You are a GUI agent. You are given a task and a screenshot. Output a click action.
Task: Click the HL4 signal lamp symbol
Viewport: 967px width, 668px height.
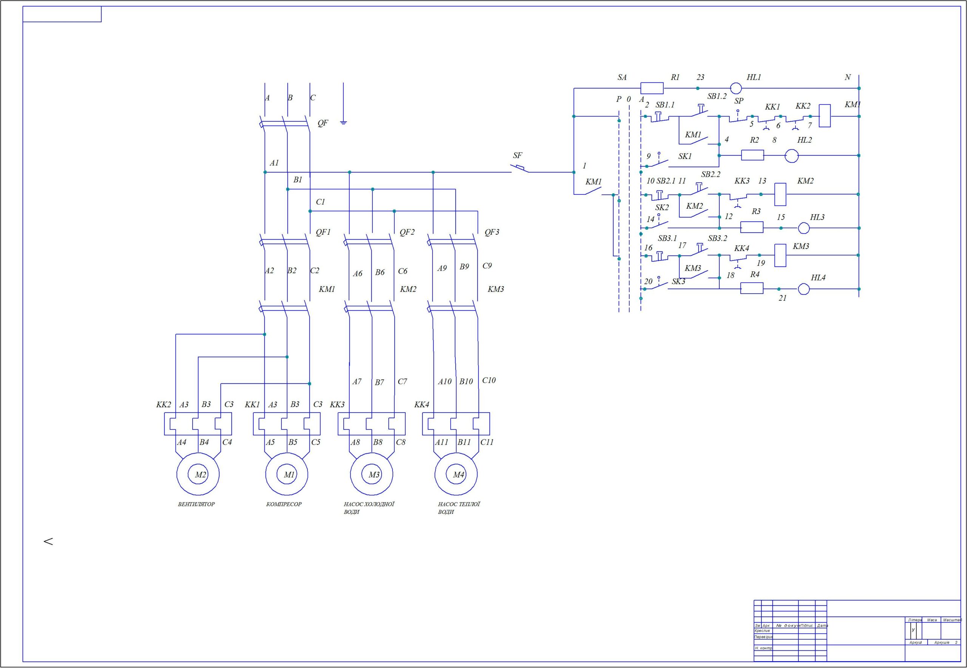804,289
